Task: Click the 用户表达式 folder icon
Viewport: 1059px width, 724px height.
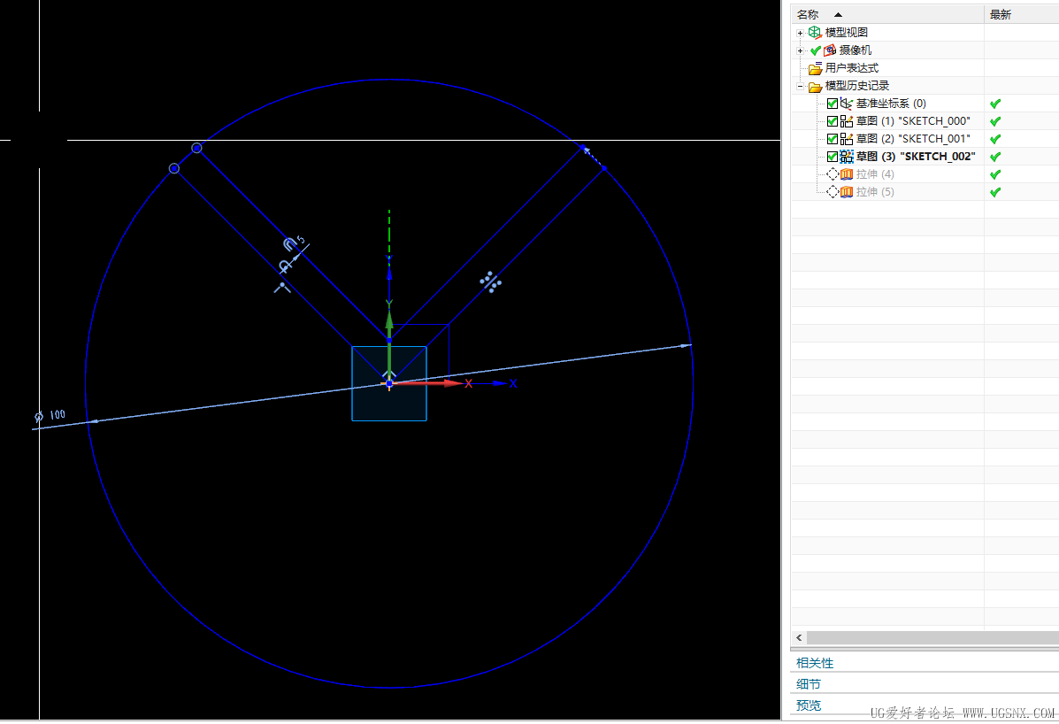Action: pos(815,68)
